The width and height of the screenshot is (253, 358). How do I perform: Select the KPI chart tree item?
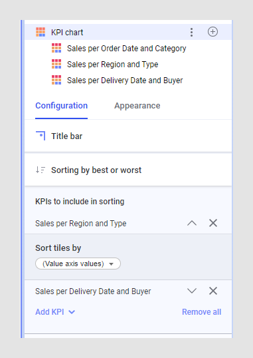point(128,32)
